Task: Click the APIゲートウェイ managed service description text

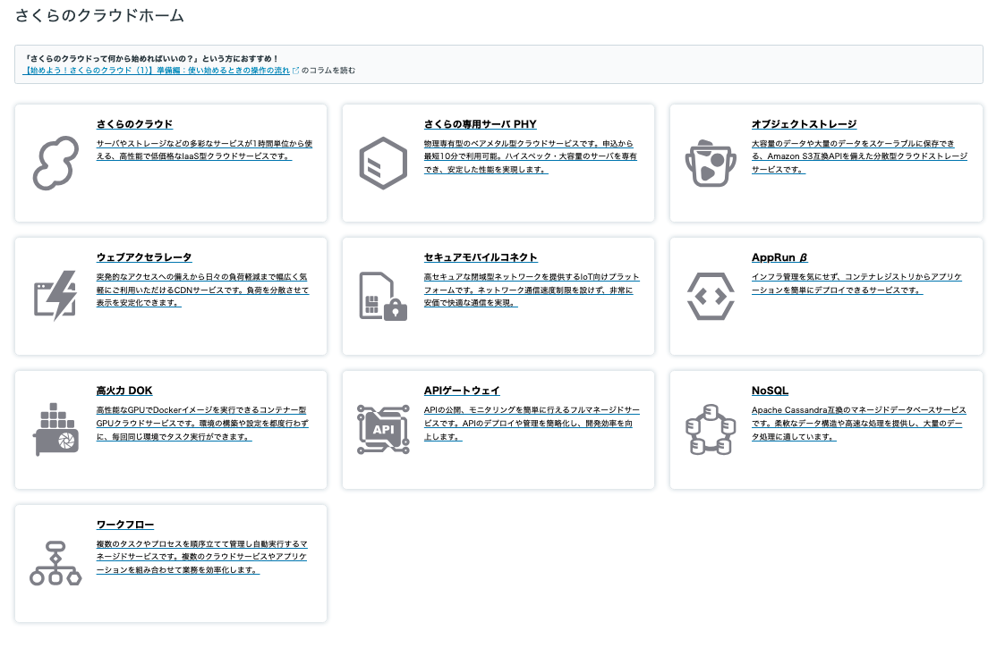Action: pos(532,423)
